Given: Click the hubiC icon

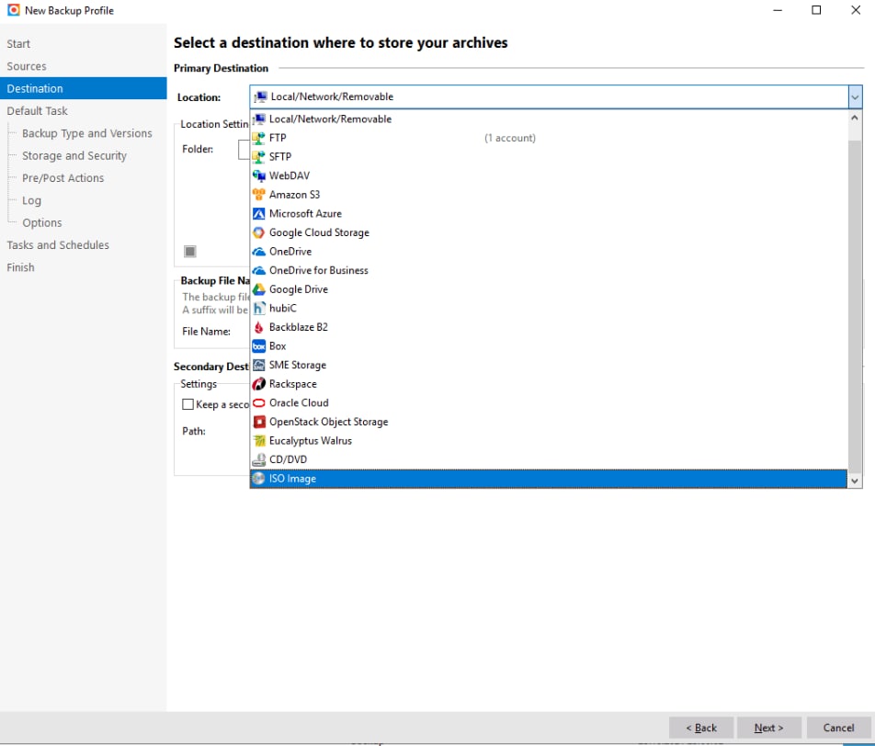Looking at the screenshot, I should pyautogui.click(x=259, y=308).
